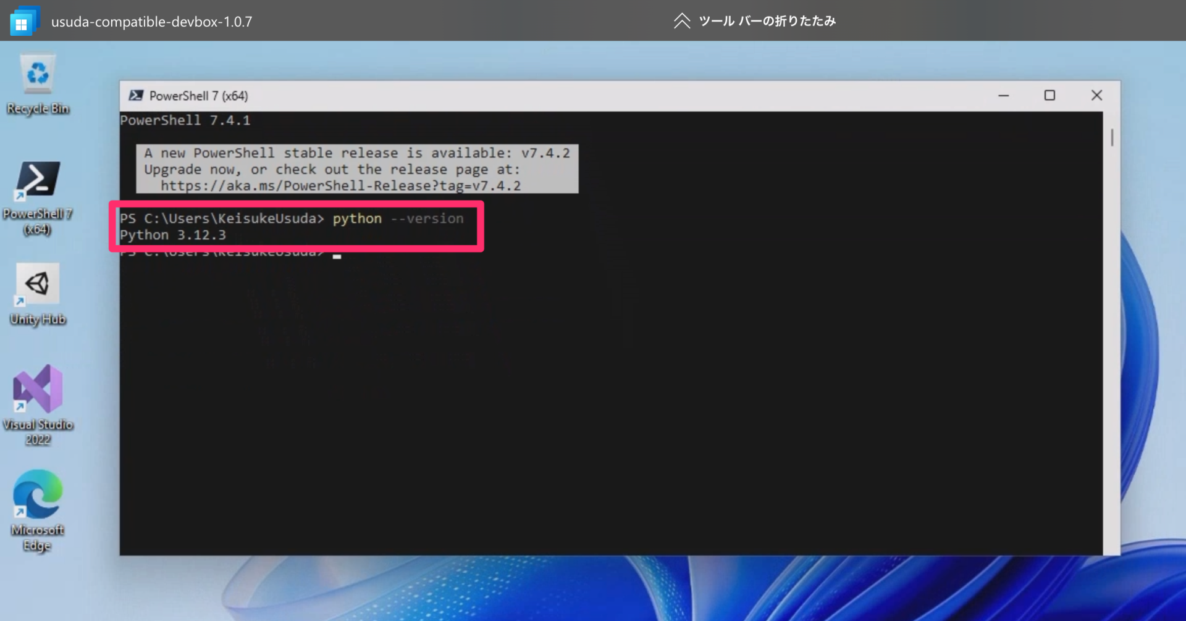Click the terminal scrollbar on the right
The image size is (1186, 621).
(1111, 137)
